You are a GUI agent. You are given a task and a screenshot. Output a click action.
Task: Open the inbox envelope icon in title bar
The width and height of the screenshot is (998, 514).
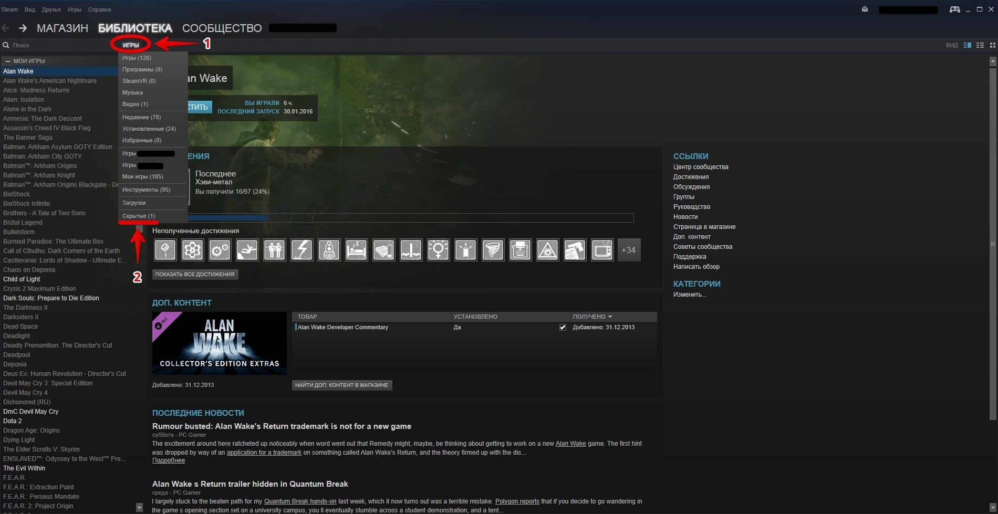(865, 9)
